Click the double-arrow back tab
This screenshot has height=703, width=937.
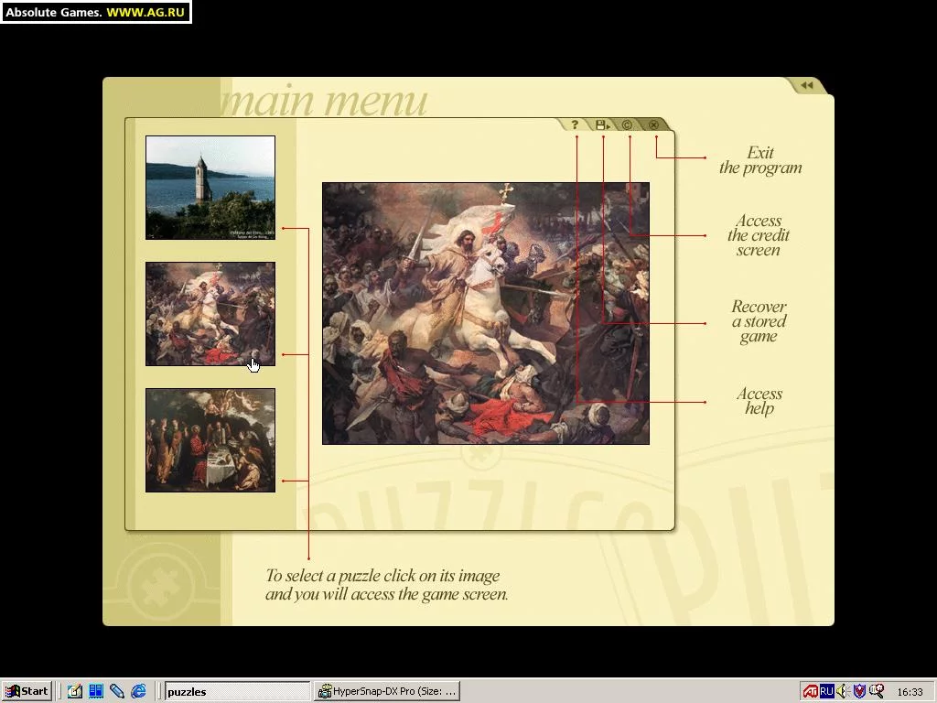pos(807,85)
